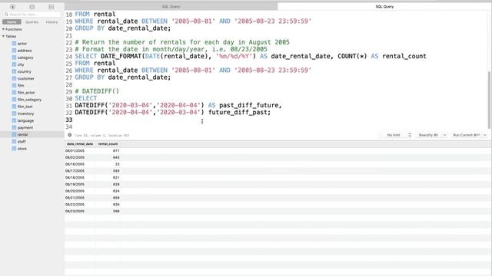492x276 pixels.
Task: Open the staff table
Action: (22, 141)
